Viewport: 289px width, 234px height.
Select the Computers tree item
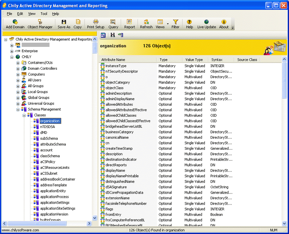[36, 74]
